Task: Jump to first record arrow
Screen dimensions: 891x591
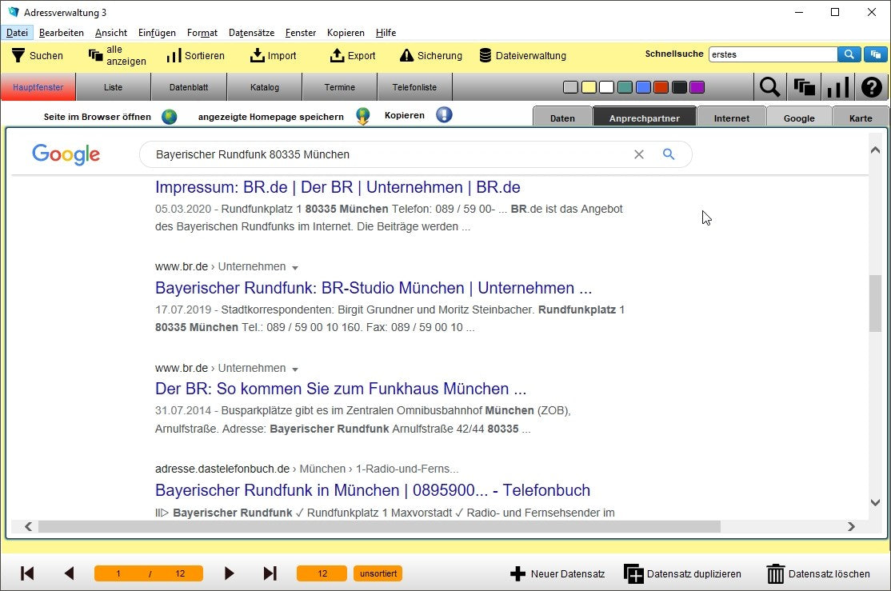Action: pos(27,573)
